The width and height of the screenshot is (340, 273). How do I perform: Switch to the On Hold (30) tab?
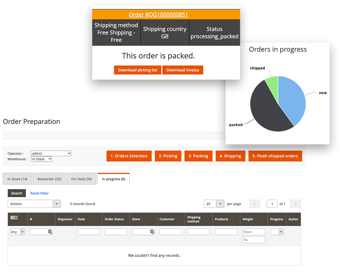tap(81, 178)
